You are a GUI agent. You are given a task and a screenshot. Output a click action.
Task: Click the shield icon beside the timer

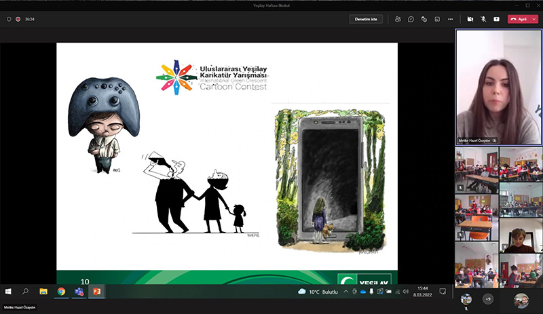[9, 20]
